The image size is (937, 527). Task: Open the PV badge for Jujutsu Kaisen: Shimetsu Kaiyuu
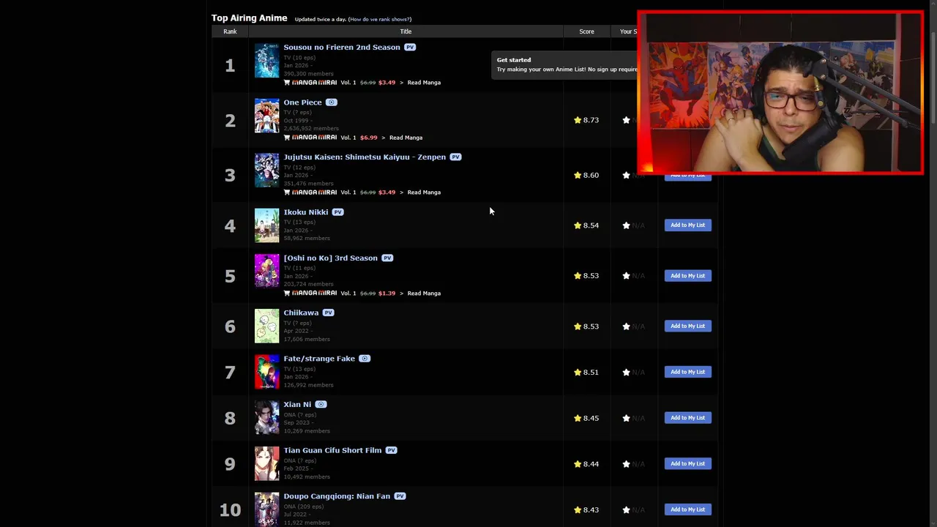pyautogui.click(x=456, y=157)
